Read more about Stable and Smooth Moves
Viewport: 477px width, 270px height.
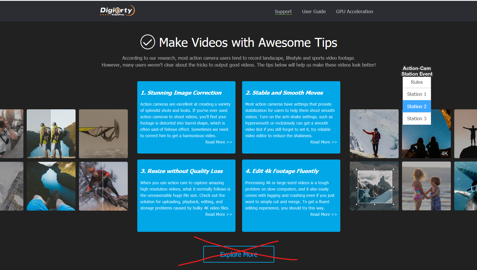tap(323, 142)
